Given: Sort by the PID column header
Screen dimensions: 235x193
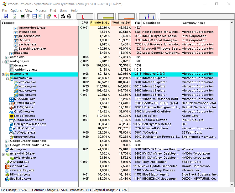Looking at the screenshot, I should (137, 23).
